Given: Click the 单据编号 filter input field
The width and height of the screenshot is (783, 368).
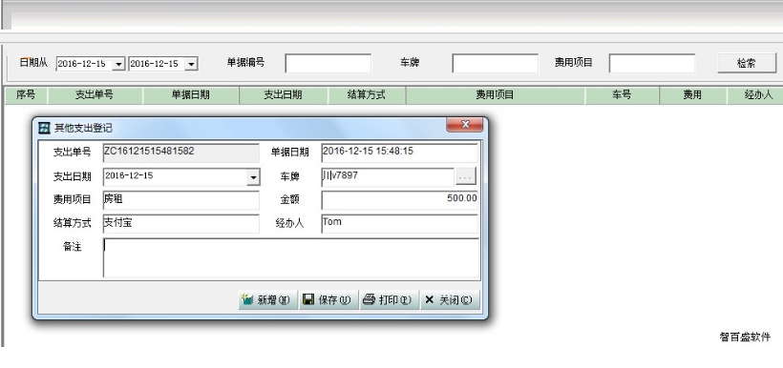Looking at the screenshot, I should point(328,63).
